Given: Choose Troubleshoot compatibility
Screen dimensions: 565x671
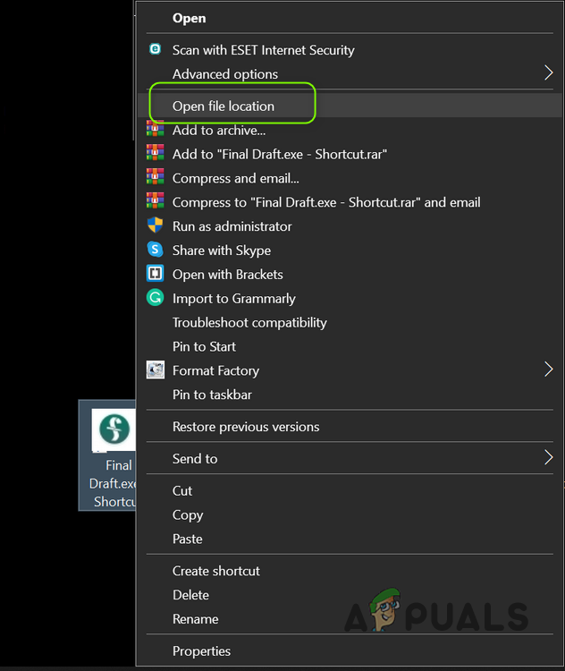Looking at the screenshot, I should 249,322.
